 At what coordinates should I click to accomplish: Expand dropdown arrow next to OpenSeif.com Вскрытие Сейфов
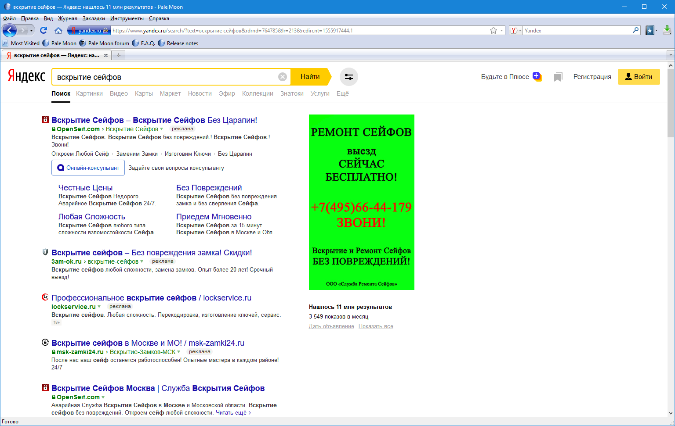162,129
